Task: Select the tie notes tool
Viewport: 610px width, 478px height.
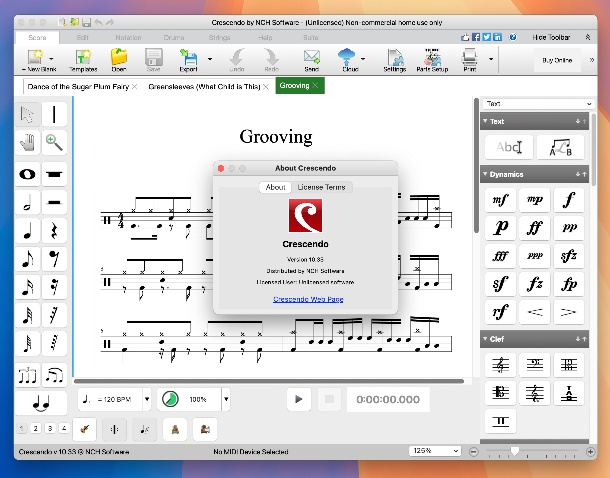Action: tap(41, 403)
